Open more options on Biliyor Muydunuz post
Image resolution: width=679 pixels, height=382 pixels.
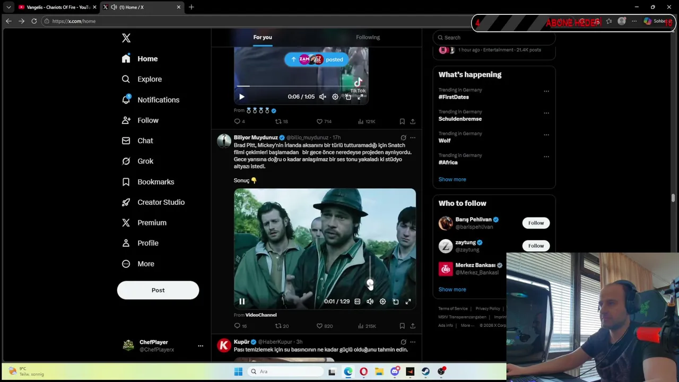click(x=413, y=137)
